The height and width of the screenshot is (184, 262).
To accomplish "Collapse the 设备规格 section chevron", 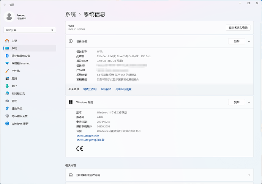I will tap(249, 41).
